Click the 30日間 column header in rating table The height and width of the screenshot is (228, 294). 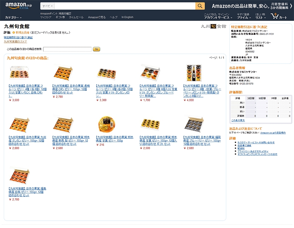coord(251,98)
